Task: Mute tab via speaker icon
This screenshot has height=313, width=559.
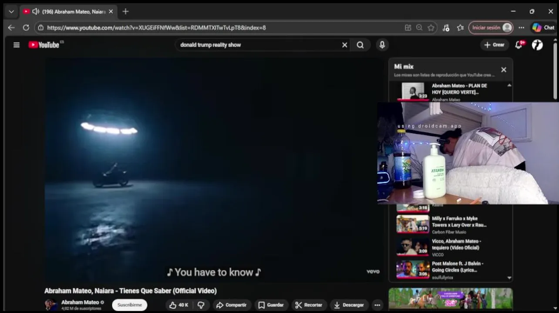Action: pos(36,12)
